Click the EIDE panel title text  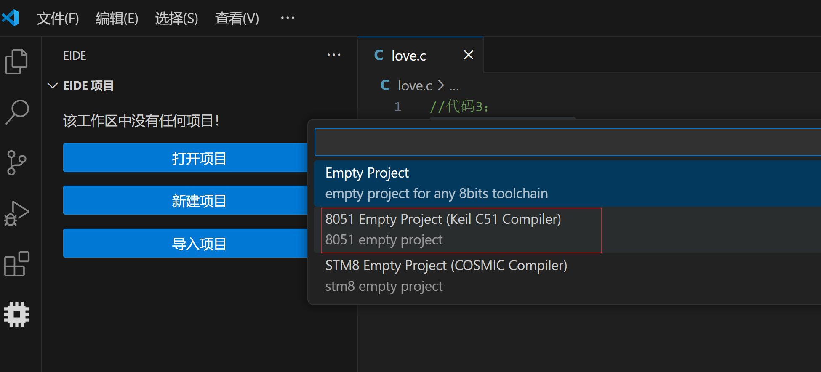[75, 56]
